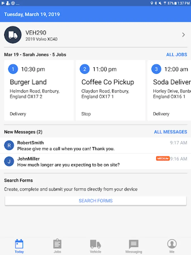Tap the MEDIUM priority tag
This screenshot has width=191, height=255.
[x=163, y=159]
